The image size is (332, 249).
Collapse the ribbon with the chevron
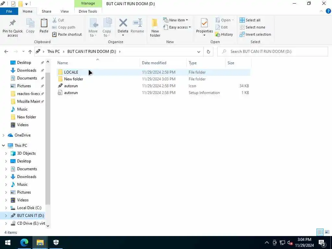click(321, 11)
